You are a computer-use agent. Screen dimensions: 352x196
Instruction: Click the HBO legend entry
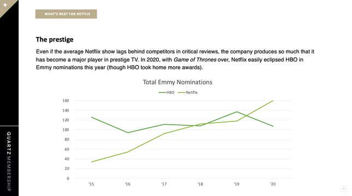click(x=166, y=93)
